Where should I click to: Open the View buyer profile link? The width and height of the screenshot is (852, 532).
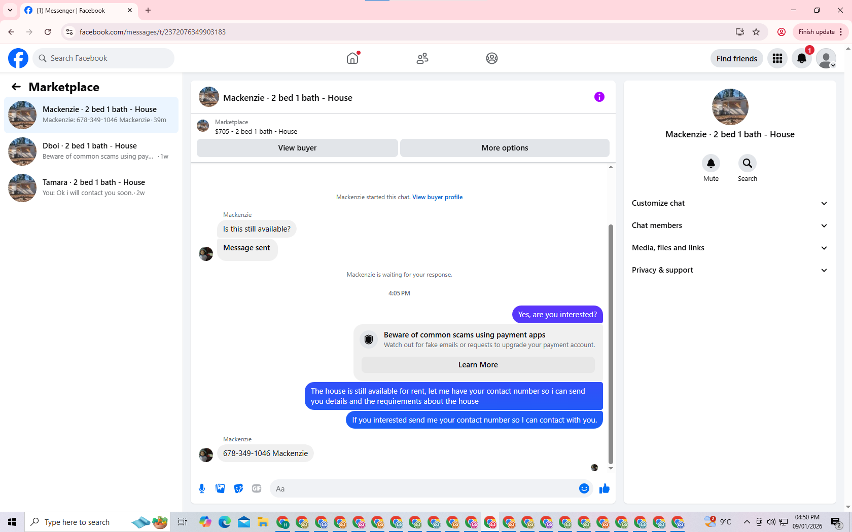437,197
